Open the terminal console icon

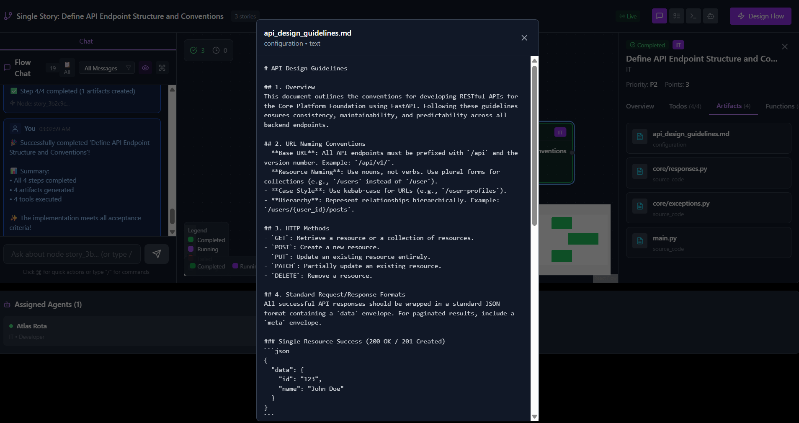(693, 16)
